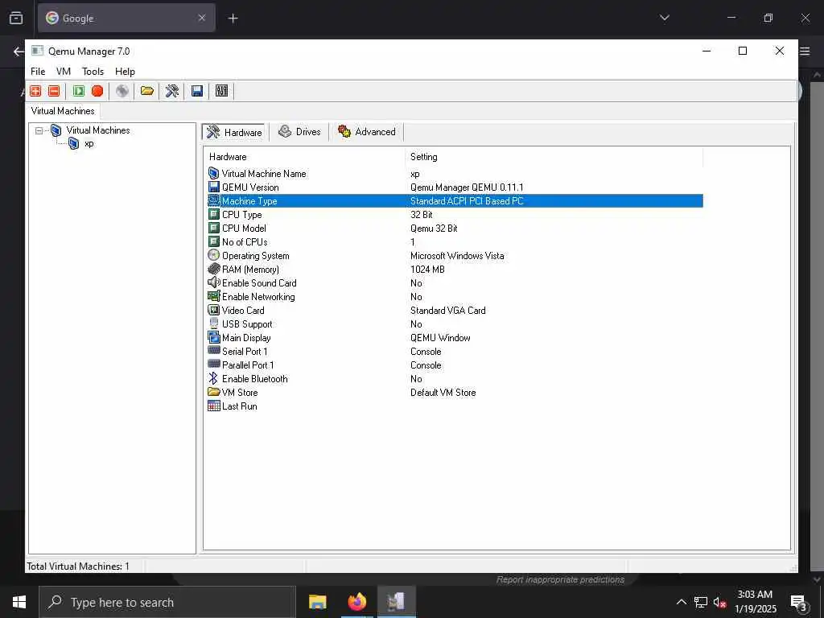Select the Google tab in the browser
824x618 pixels.
126,18
